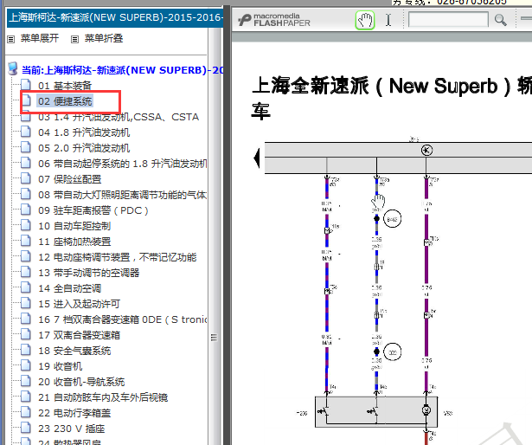532x445 pixels.
Task: Open 23 230 V 插座 entry
Action: [x=71, y=429]
